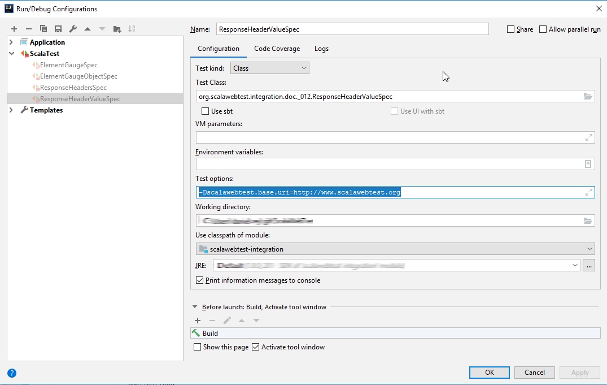Screen dimensions: 607x385
Task: Select ResponseHeaderValueSpec in the tree
Action: click(80, 99)
